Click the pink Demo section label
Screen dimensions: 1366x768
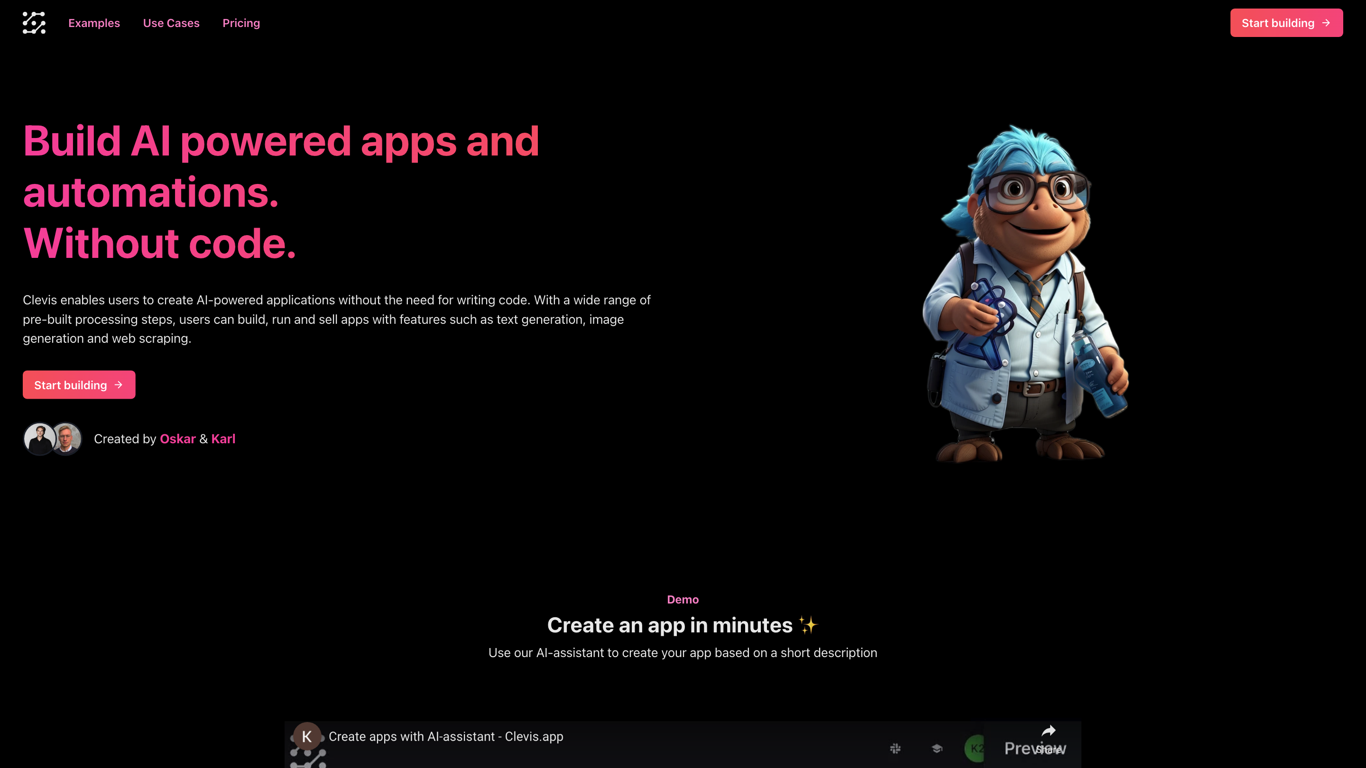pyautogui.click(x=683, y=599)
